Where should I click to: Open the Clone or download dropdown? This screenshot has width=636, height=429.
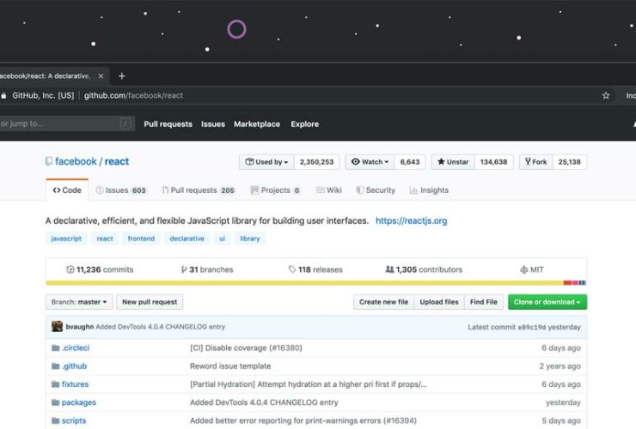(547, 302)
